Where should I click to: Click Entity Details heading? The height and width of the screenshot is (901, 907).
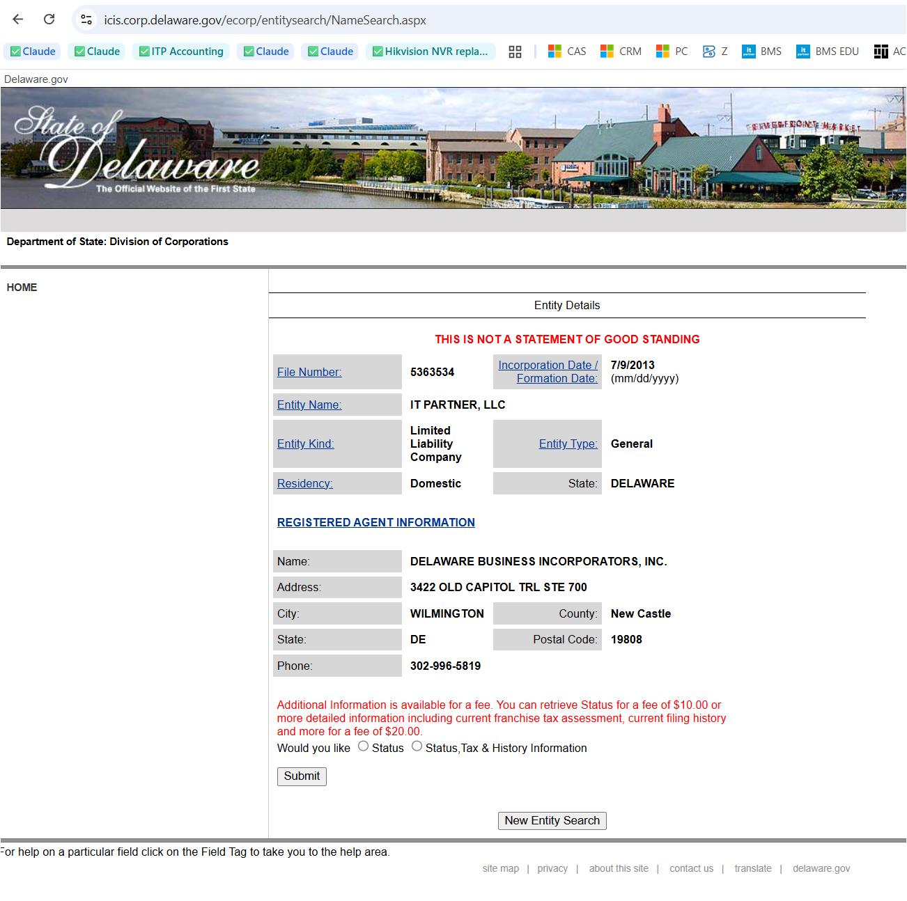tap(567, 305)
